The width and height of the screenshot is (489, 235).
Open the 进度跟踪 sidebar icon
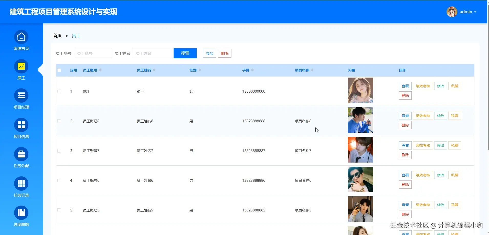pyautogui.click(x=21, y=213)
